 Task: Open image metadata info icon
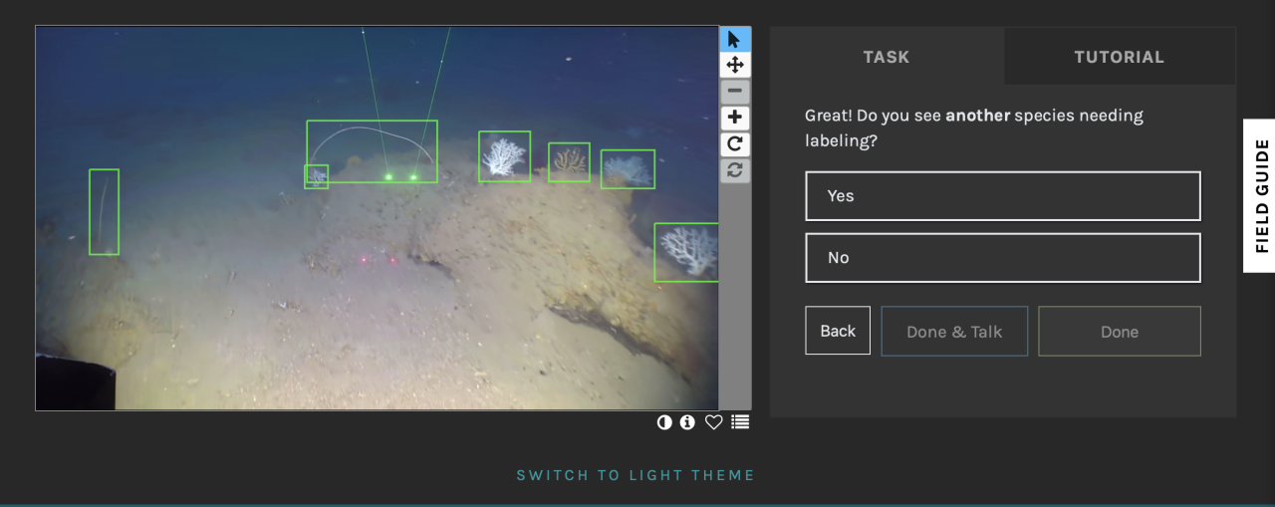pos(687,422)
